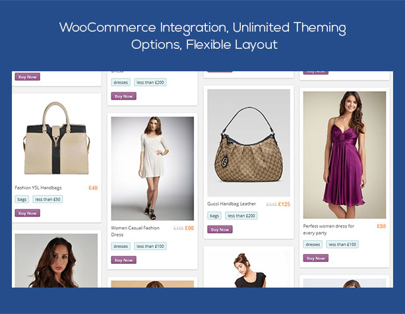
Task: Open the 'Fashion YSL Handbags' title link
Action: (x=38, y=188)
